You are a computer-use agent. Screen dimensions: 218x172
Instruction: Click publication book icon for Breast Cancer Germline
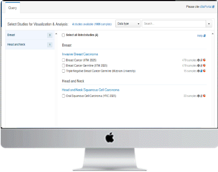[201, 66]
